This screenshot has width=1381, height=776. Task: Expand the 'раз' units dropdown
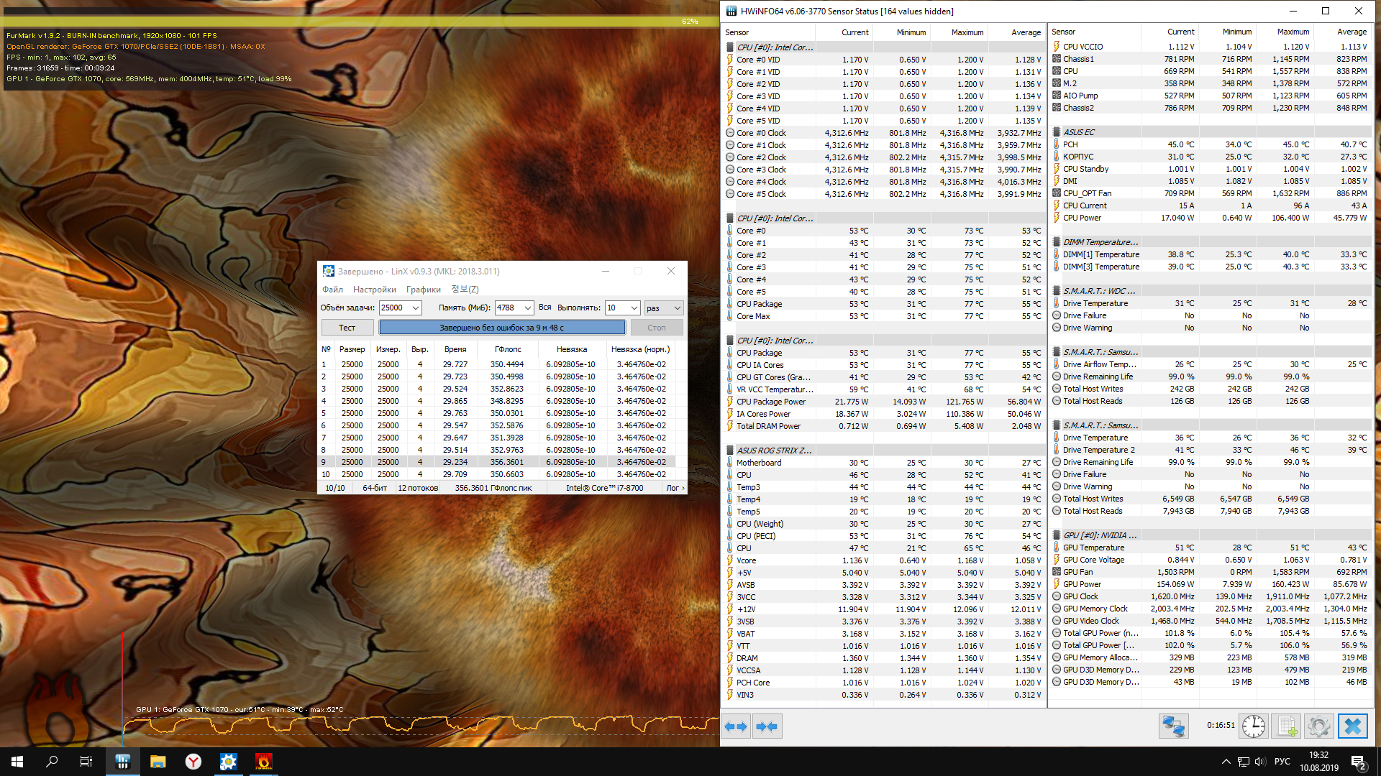pos(677,308)
